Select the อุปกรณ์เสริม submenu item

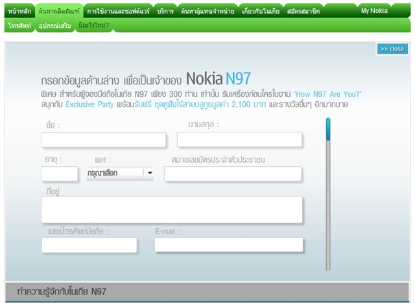(54, 25)
